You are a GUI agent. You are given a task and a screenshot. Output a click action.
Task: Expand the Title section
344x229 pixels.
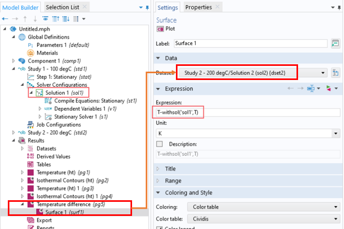171,169
